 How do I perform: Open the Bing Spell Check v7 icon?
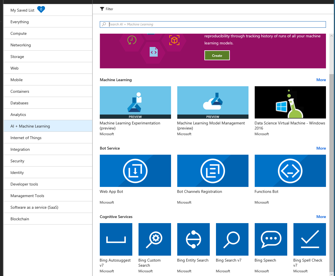[310, 240]
